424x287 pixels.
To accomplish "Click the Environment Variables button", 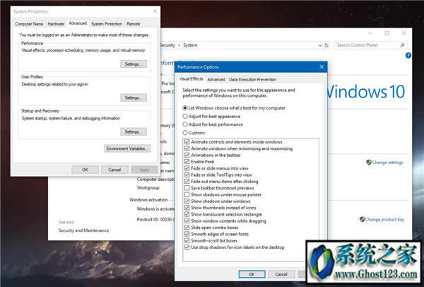I will [x=127, y=148].
